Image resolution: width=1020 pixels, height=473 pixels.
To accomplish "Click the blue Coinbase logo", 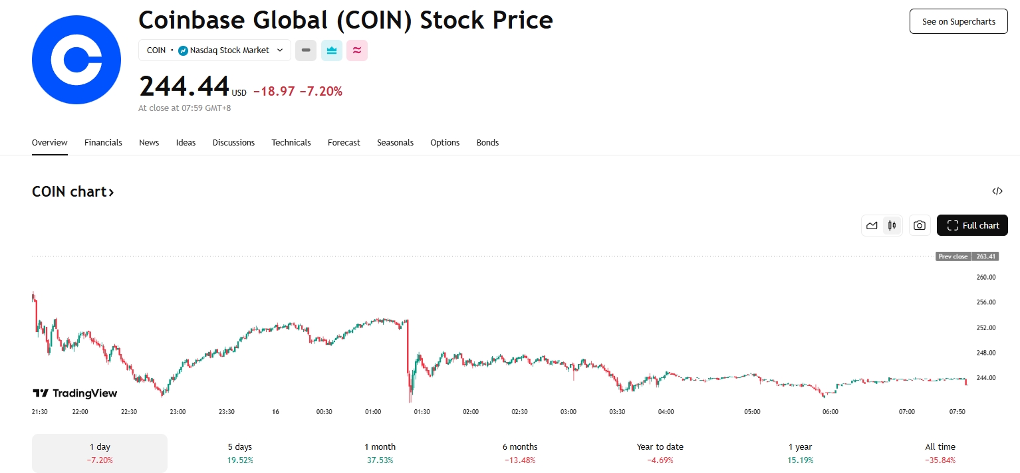I will pyautogui.click(x=76, y=60).
